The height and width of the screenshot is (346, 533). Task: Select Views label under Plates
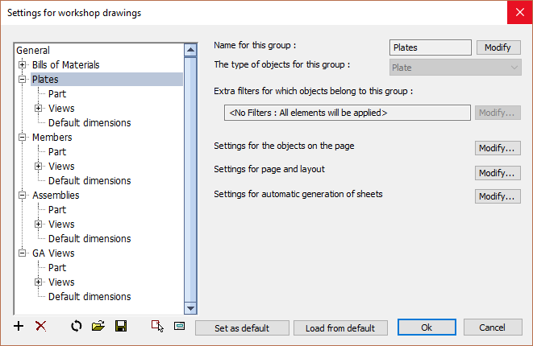[x=61, y=109]
